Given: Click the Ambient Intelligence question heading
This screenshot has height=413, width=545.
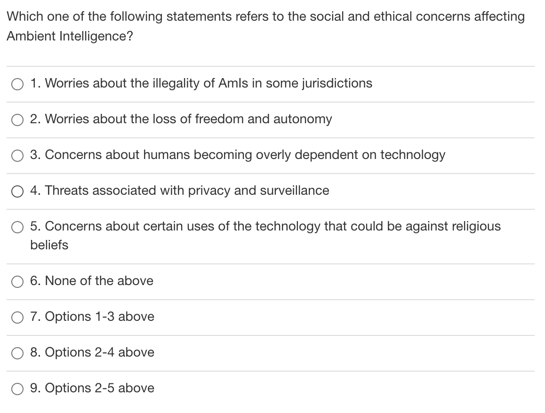Looking at the screenshot, I should (x=265, y=26).
